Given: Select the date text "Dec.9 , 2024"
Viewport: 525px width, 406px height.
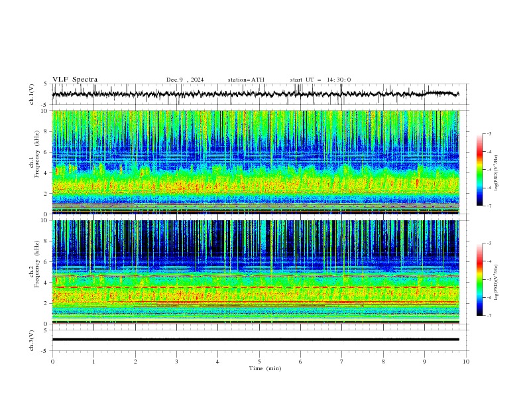Looking at the screenshot, I should 185,80.
